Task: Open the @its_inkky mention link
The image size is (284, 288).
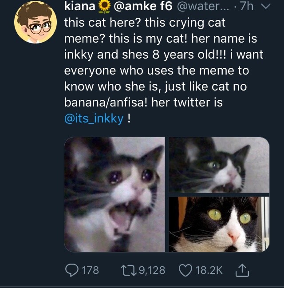Action: (94, 119)
